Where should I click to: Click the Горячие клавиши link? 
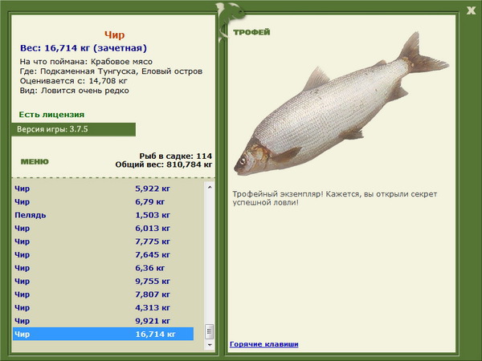tap(264, 344)
